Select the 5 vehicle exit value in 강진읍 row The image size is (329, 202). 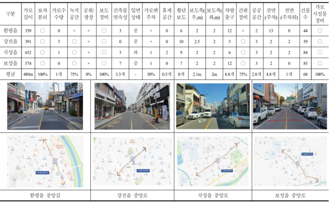(230, 42)
